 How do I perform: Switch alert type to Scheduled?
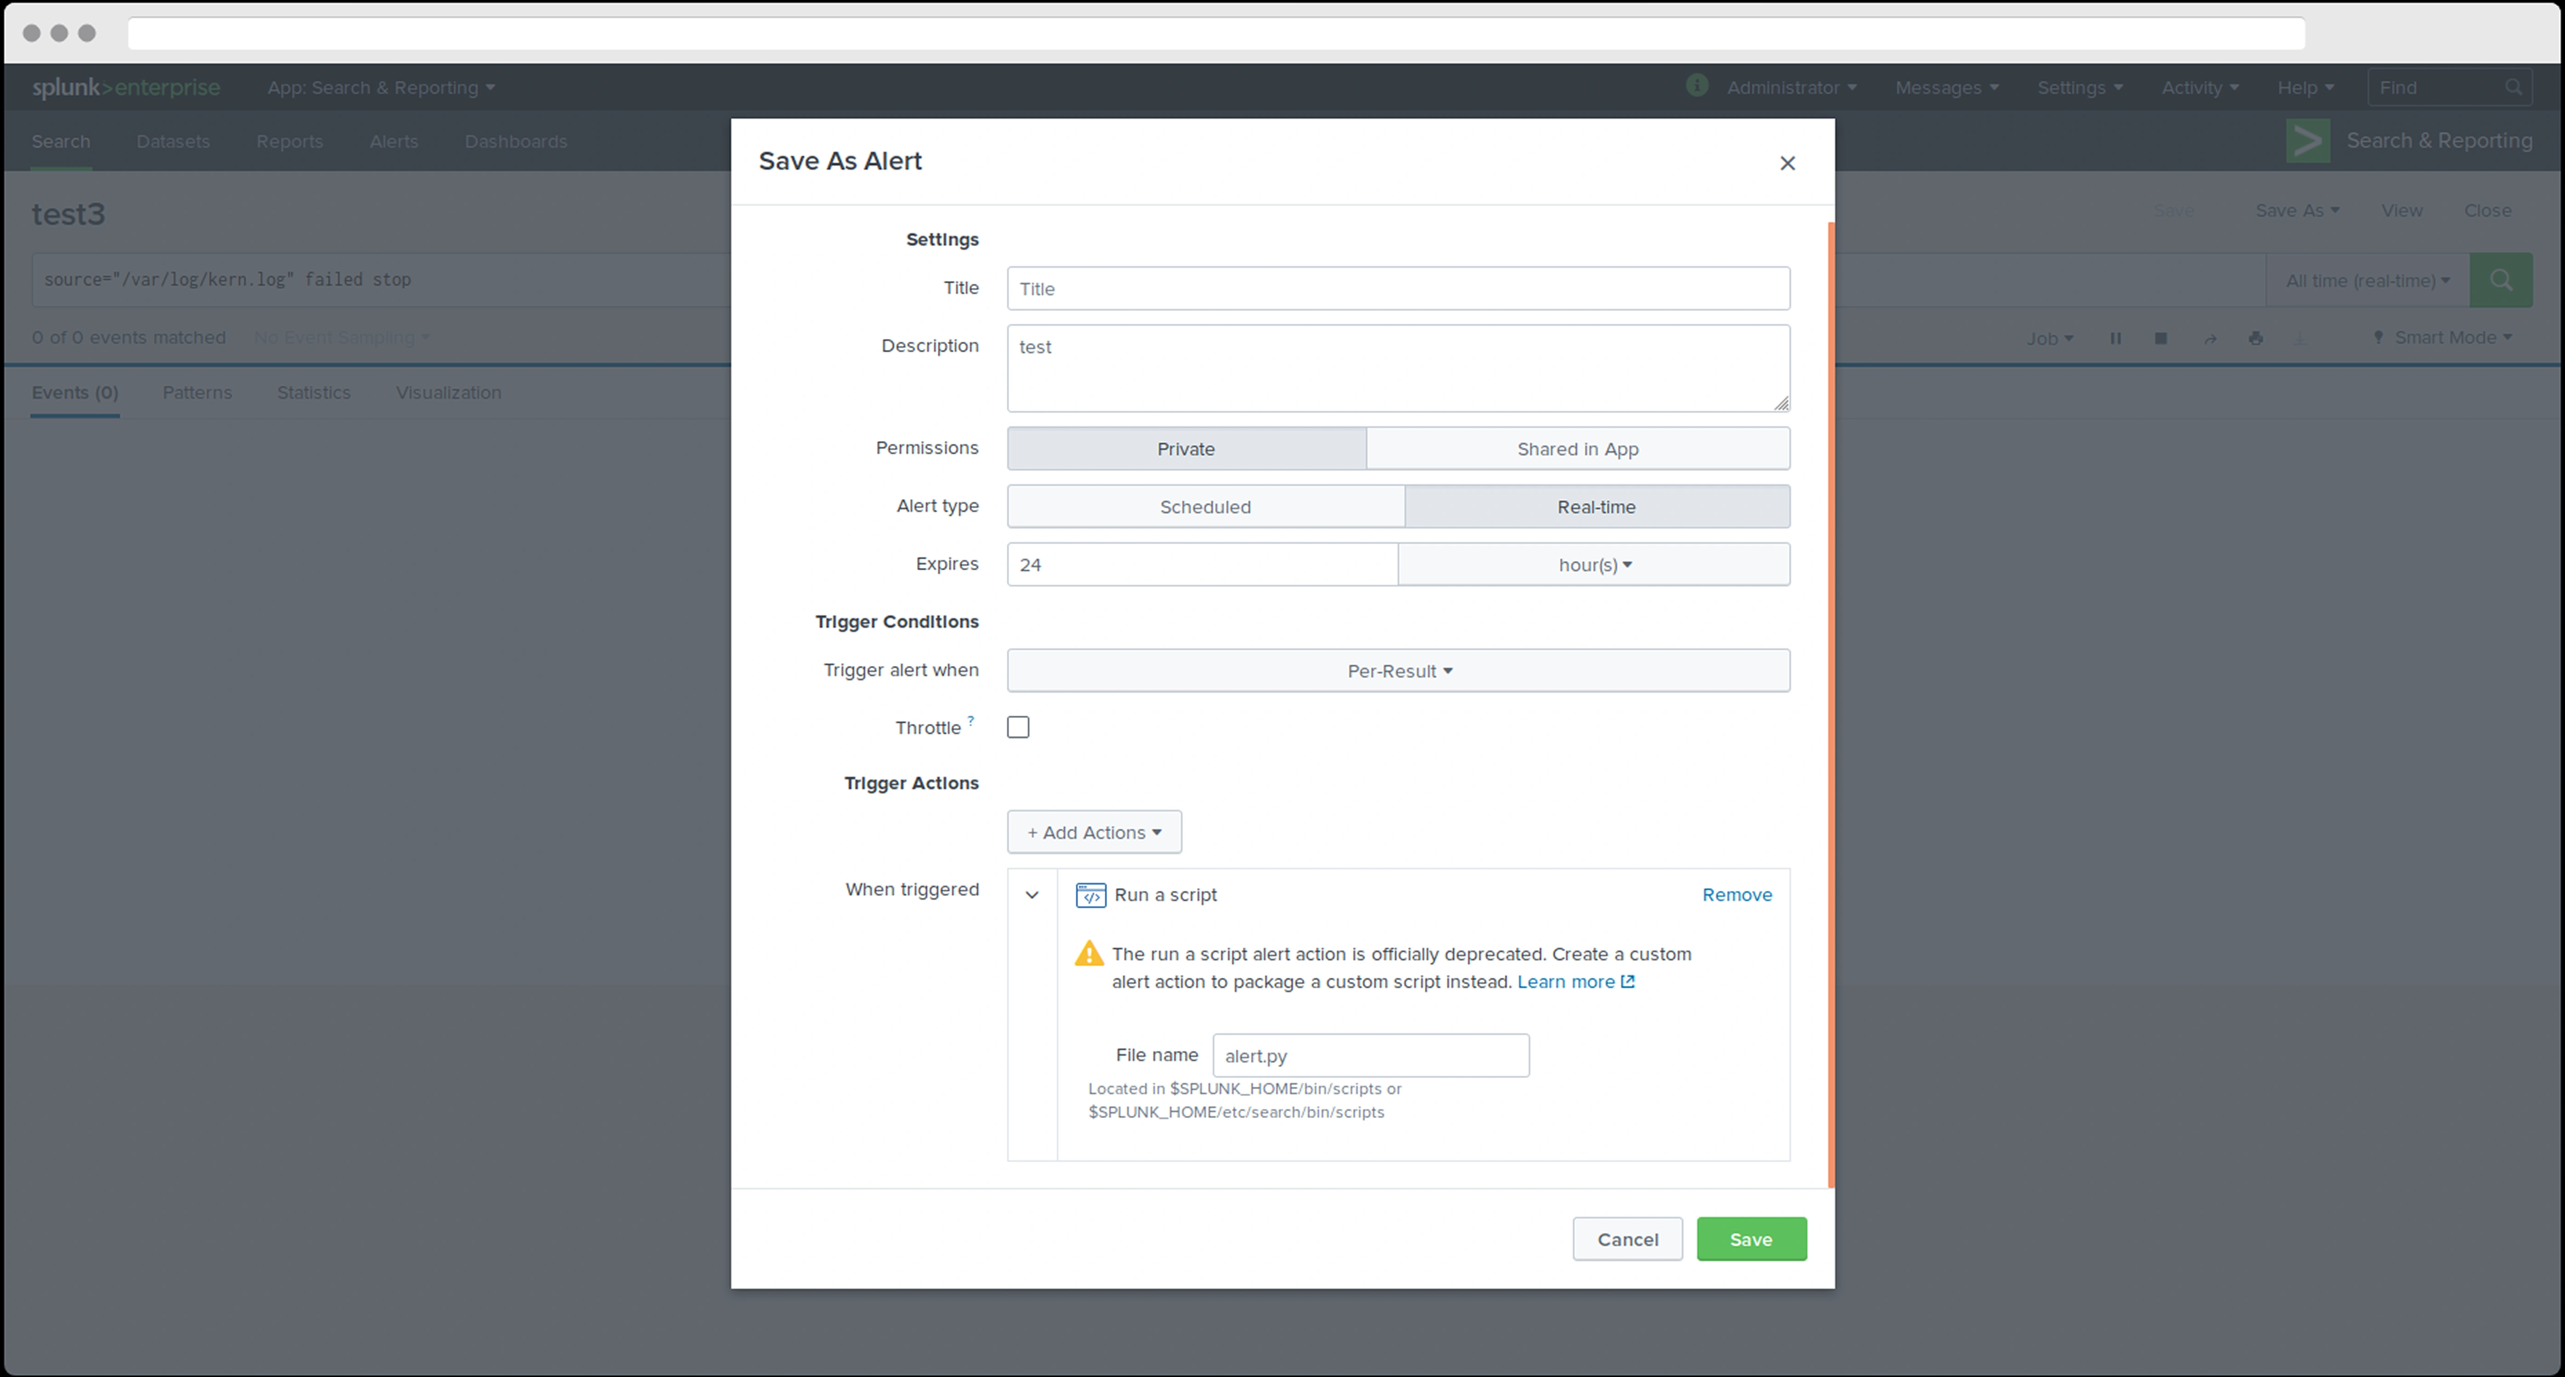tap(1205, 507)
